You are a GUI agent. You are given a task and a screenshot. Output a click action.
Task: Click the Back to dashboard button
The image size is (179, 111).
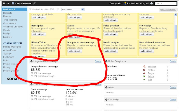tap(168, 10)
